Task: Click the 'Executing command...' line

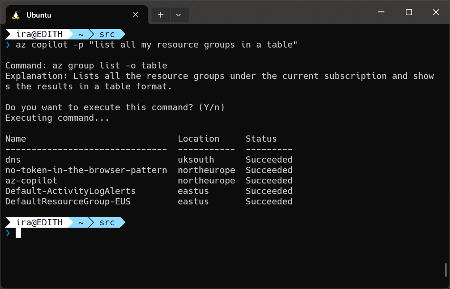Action: pos(57,118)
